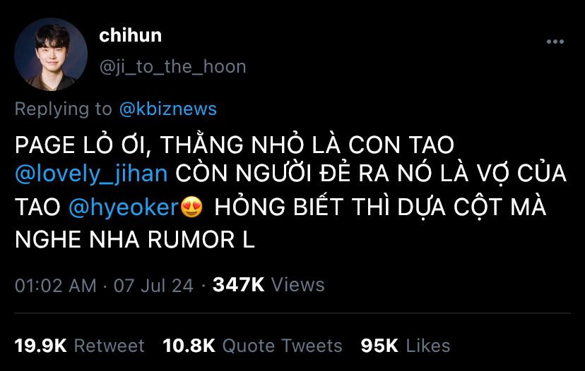Image resolution: width=585 pixels, height=371 pixels.
Task: Click the 01:02 AM timestamp
Action: [56, 286]
